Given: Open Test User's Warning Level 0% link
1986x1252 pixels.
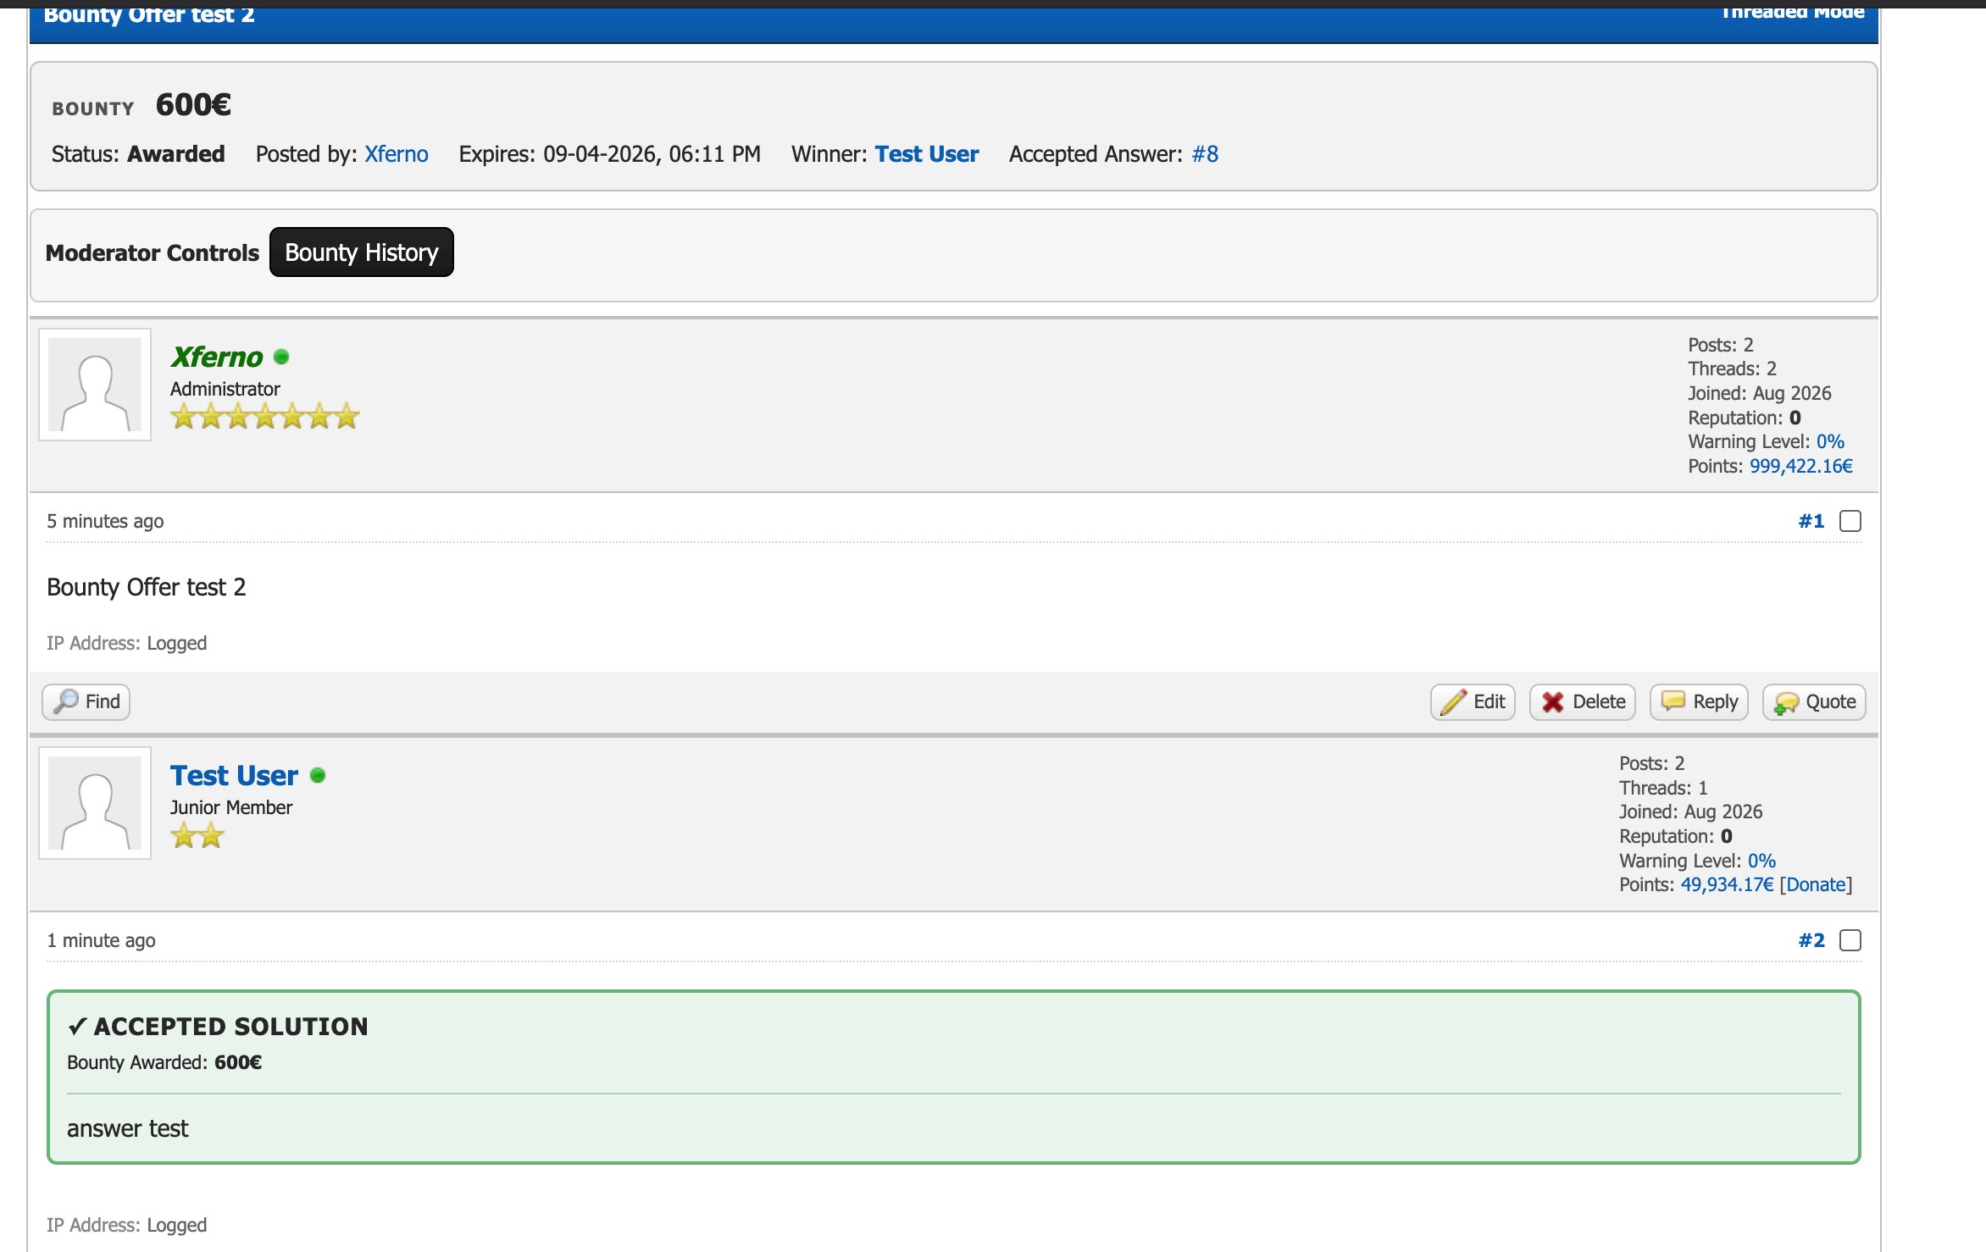Looking at the screenshot, I should 1761,861.
